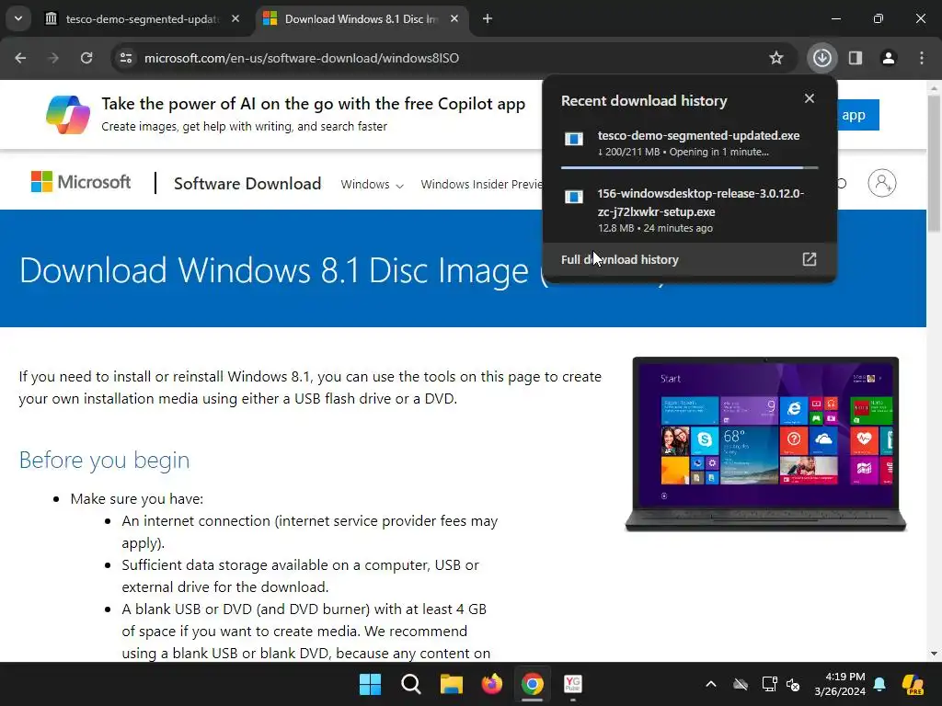This screenshot has height=706, width=942.
Task: Select the Download Windows 8.1 Disc Image tab
Action: coord(361,19)
